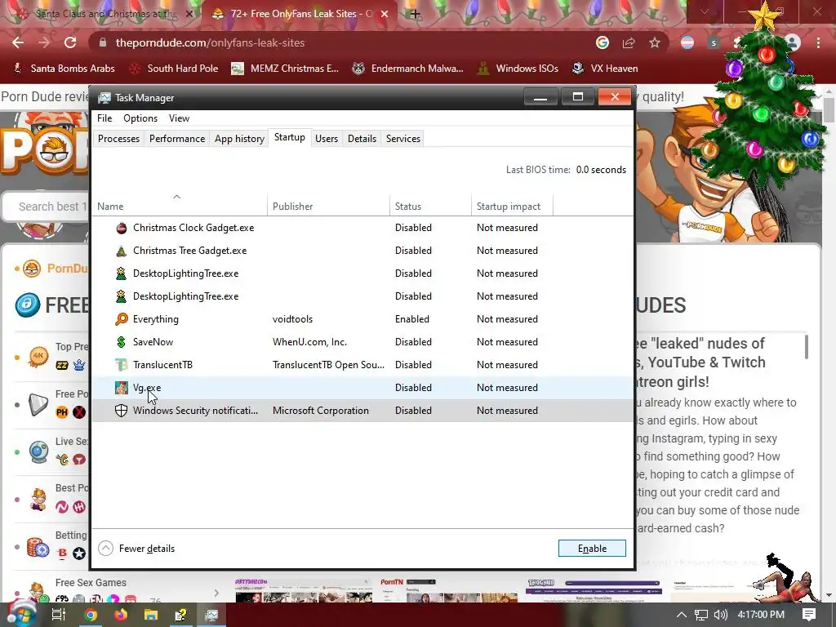836x627 pixels.
Task: Show hidden system tray icons
Action: 682,615
